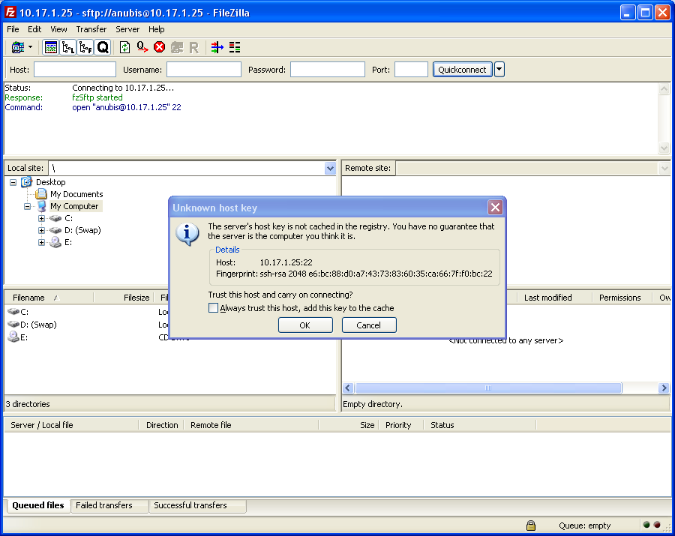
Task: Collapse the Desktop tree node
Action: pyautogui.click(x=13, y=182)
